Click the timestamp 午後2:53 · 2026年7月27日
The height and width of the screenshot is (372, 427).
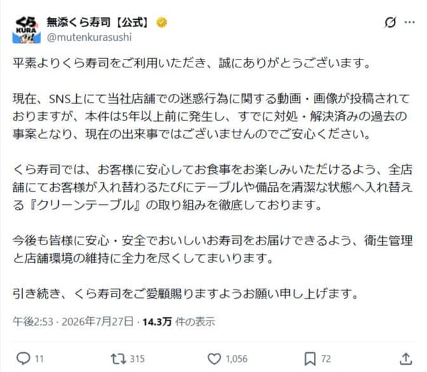[73, 322]
